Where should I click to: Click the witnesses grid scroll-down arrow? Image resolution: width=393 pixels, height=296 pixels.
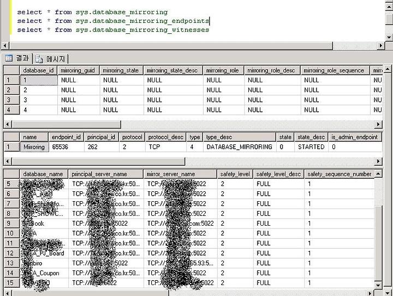pos(378,285)
